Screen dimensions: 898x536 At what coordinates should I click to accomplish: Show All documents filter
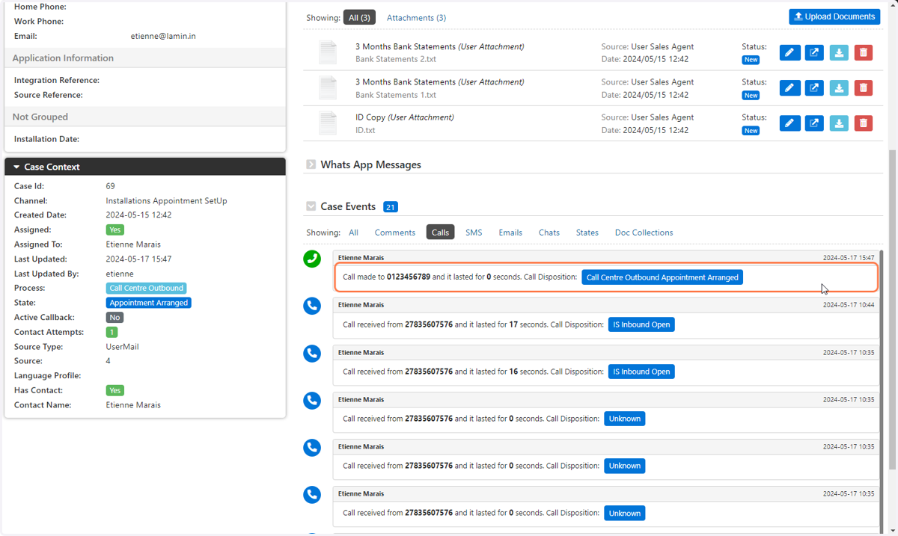coord(359,17)
